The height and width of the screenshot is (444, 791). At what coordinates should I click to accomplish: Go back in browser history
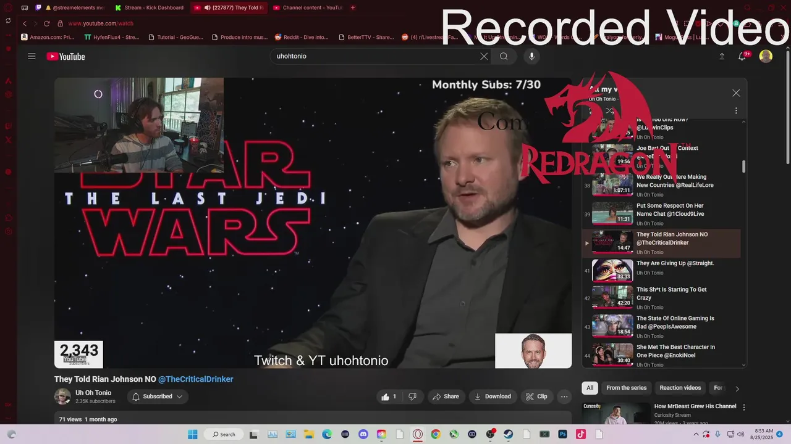point(25,23)
